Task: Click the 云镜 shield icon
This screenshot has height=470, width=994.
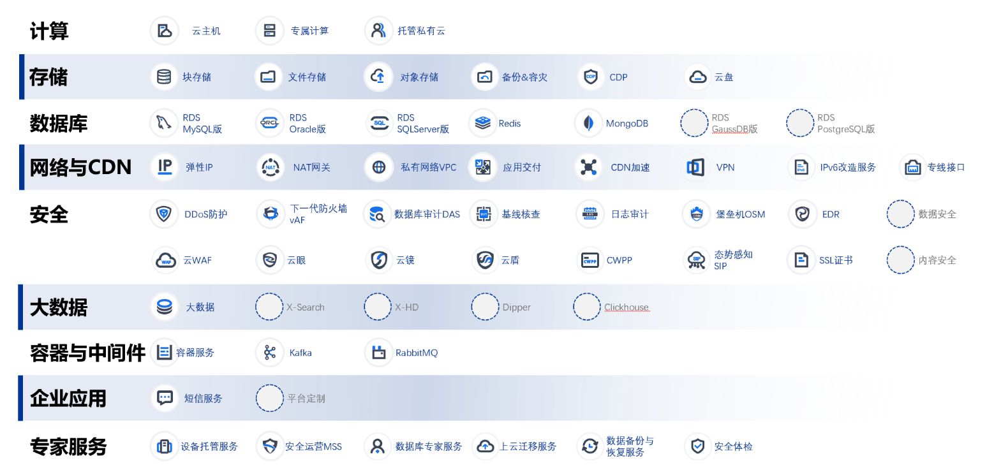Action: [x=380, y=260]
